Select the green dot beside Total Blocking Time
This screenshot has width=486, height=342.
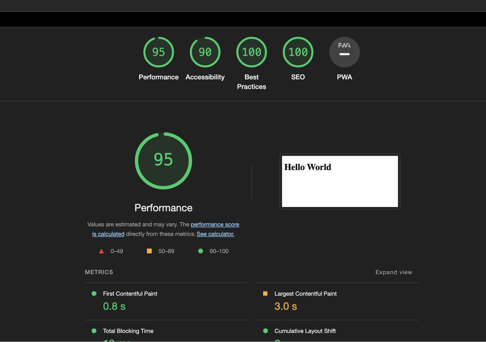(94, 331)
